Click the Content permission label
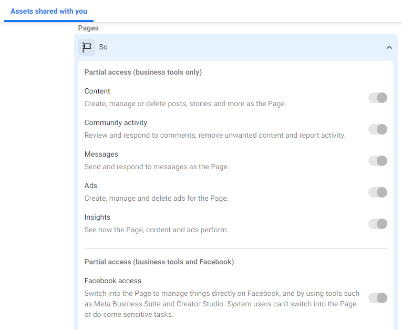The width and height of the screenshot is (402, 330). click(97, 91)
